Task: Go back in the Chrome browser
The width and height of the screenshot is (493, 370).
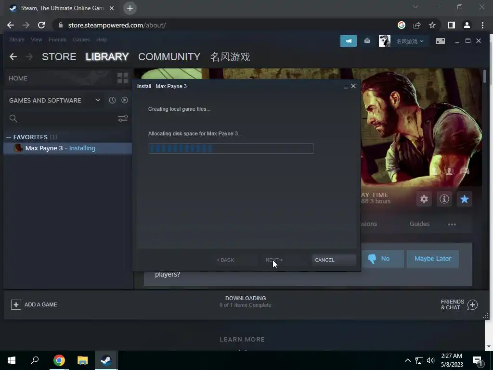Action: tap(11, 25)
